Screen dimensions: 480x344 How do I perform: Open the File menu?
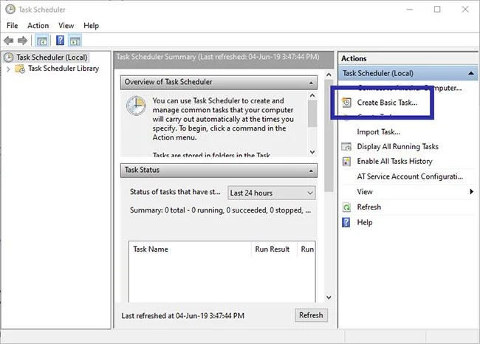(13, 26)
